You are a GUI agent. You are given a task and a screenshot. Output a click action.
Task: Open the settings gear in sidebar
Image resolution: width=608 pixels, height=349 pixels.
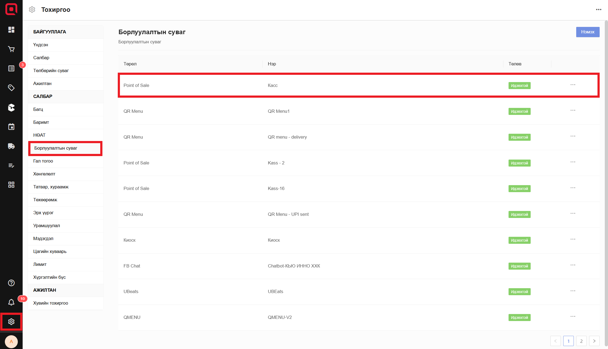pyautogui.click(x=11, y=322)
